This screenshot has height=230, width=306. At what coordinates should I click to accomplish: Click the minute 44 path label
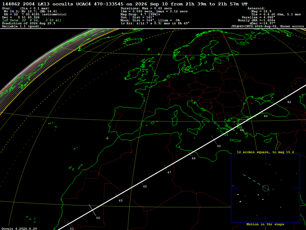click(242, 130)
